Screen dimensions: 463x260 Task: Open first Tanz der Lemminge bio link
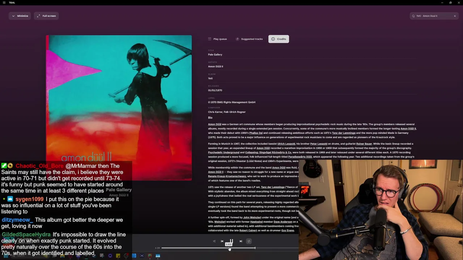tap(344, 133)
